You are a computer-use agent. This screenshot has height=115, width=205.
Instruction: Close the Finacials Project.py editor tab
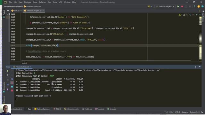tap(43, 11)
